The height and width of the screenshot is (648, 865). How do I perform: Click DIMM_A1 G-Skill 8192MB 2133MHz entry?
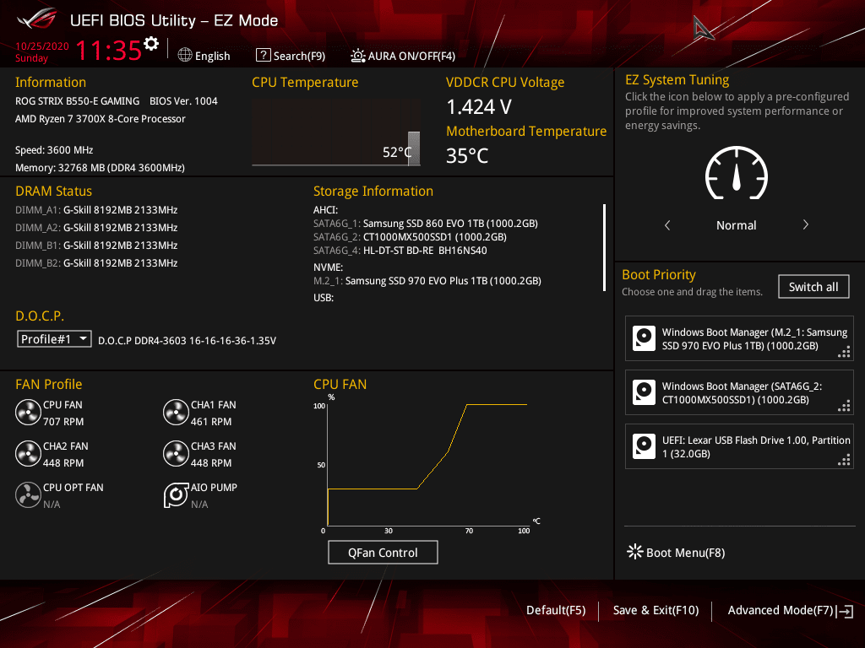[x=96, y=210]
